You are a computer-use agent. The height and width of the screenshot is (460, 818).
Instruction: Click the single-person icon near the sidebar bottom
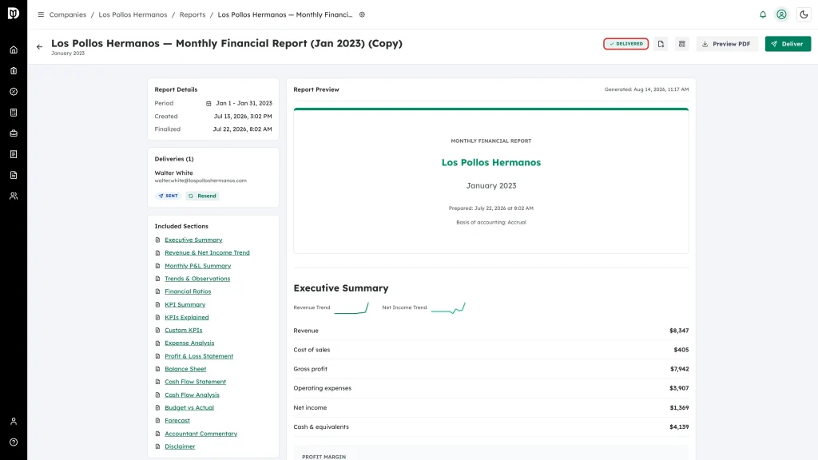pos(14,422)
